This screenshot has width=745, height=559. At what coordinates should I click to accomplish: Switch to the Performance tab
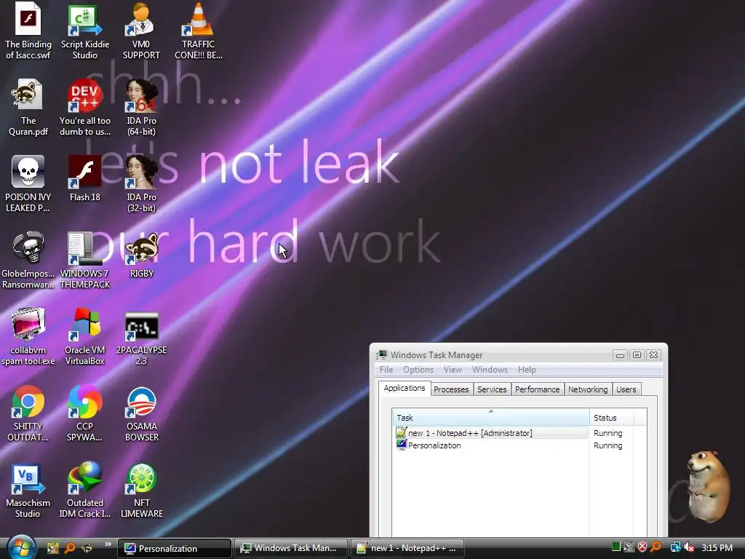pyautogui.click(x=538, y=389)
